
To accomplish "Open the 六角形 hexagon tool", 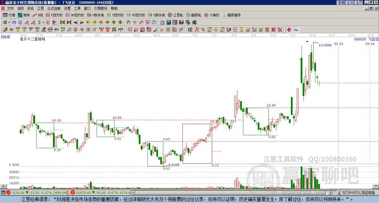I will (x=212, y=15).
